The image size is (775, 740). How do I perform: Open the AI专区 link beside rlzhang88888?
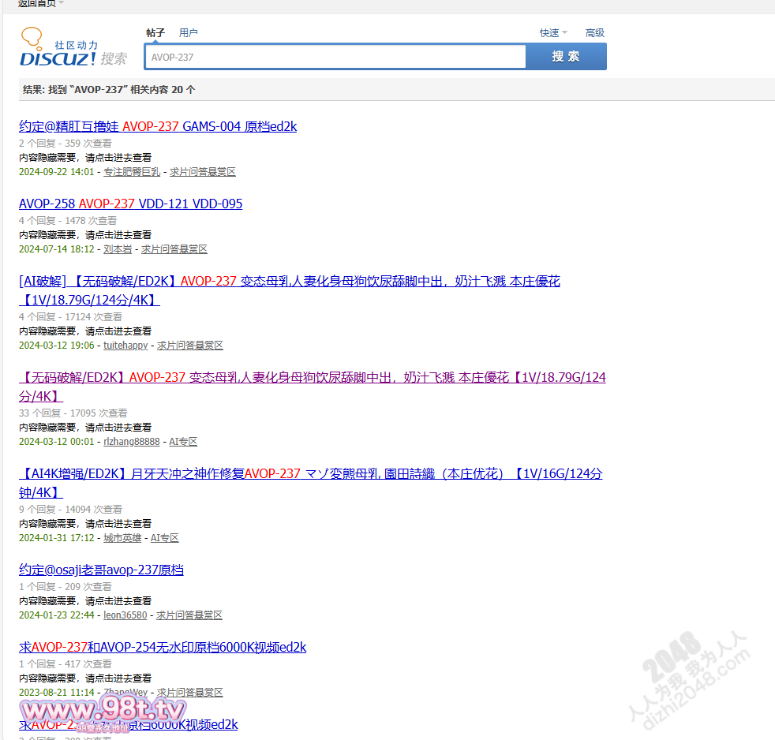point(183,442)
